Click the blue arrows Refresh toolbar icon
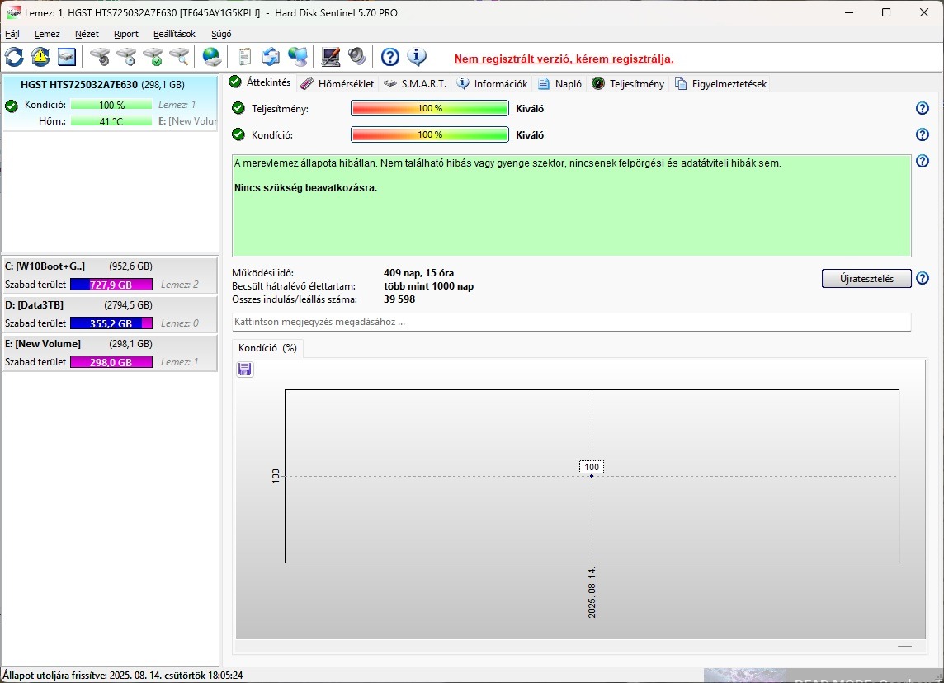Viewport: 944px width, 683px height. [x=15, y=57]
